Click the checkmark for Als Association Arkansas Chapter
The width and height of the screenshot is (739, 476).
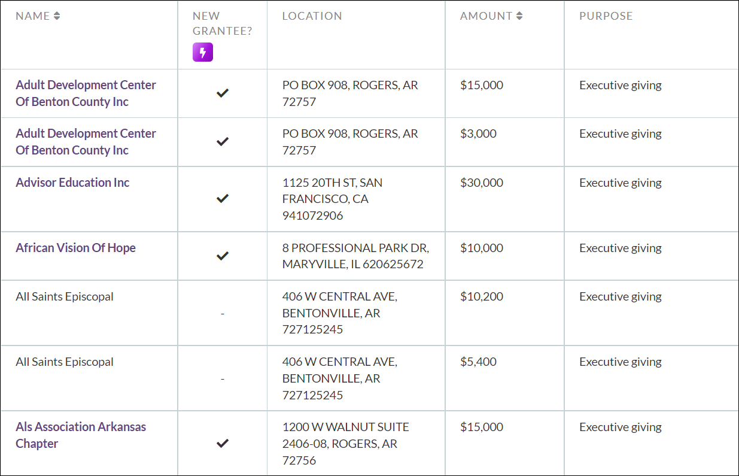223,443
